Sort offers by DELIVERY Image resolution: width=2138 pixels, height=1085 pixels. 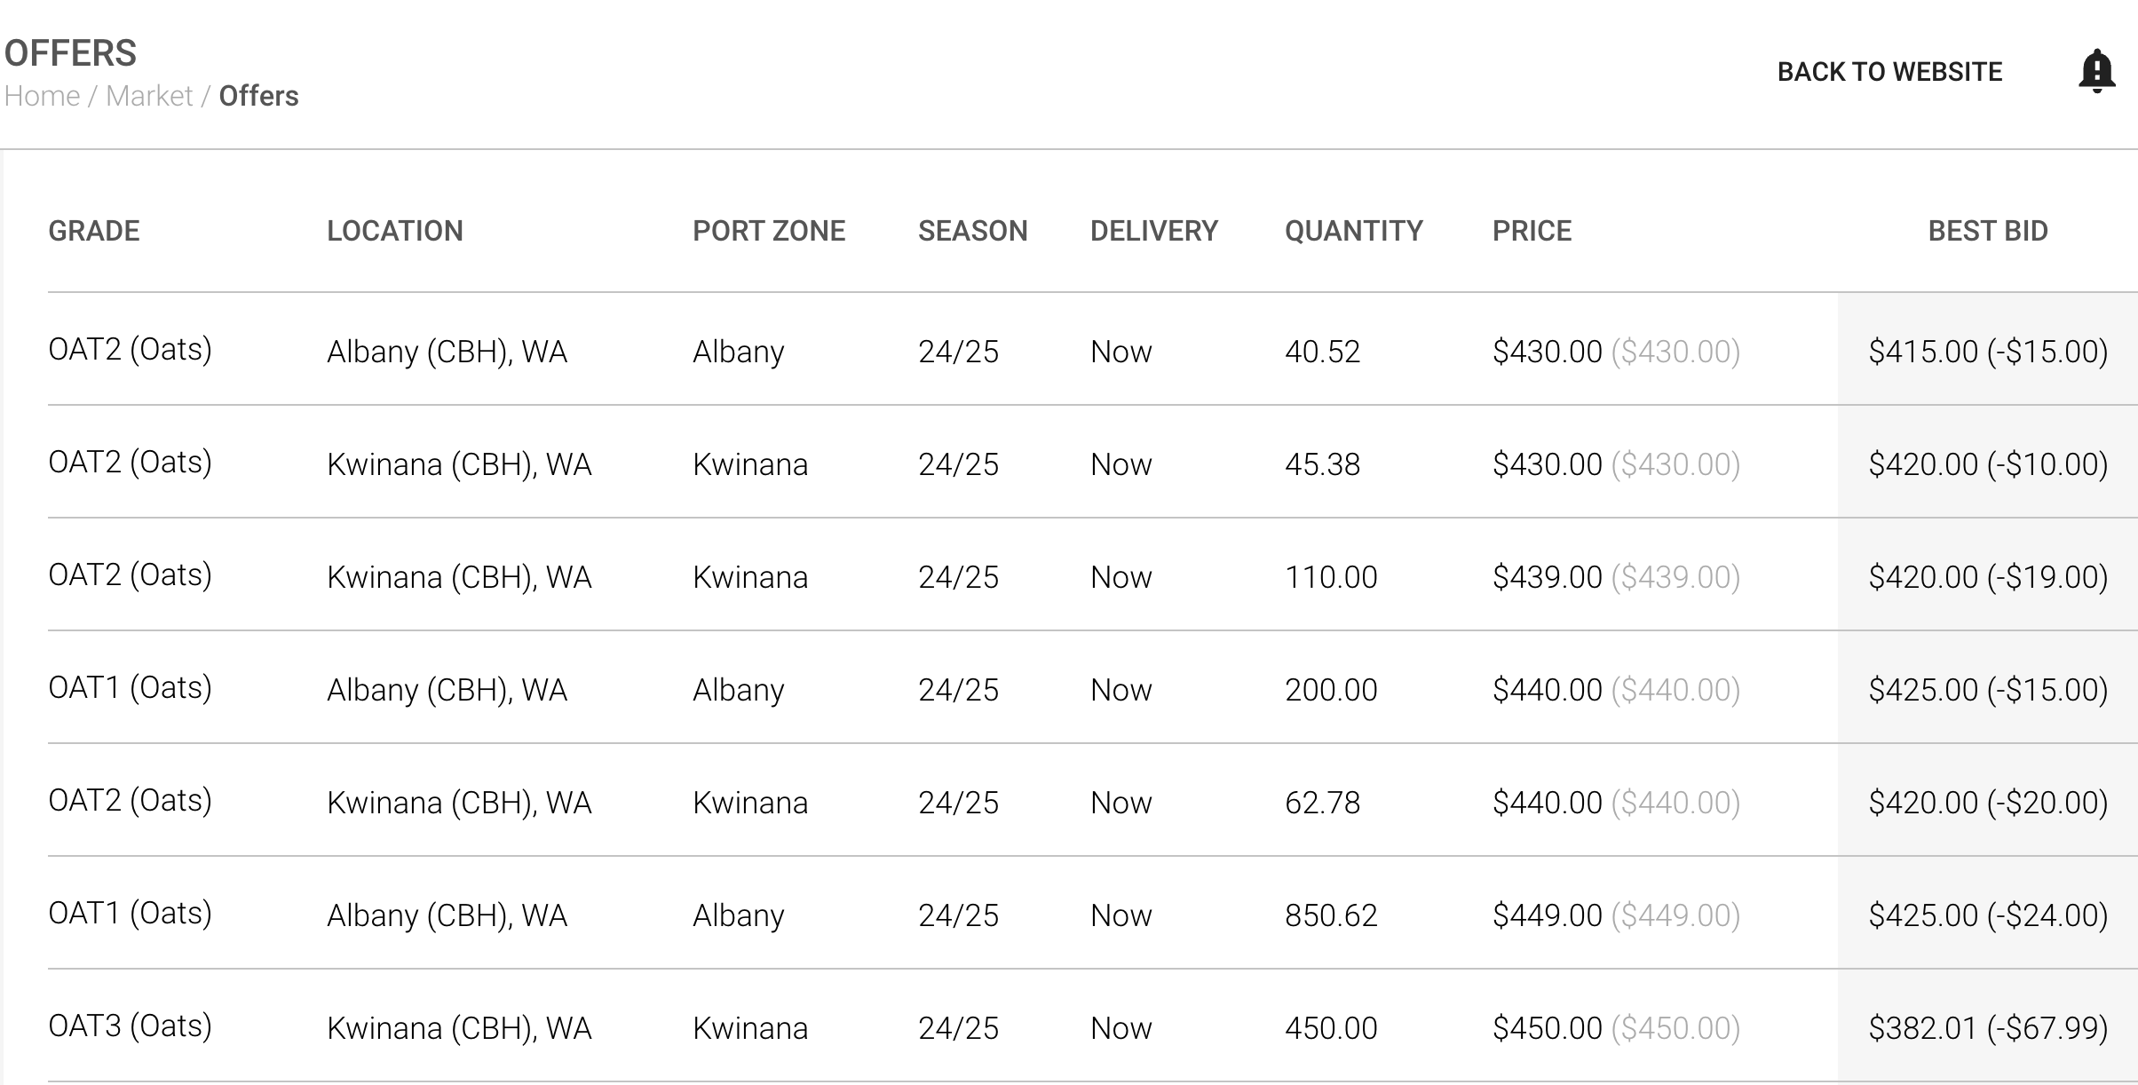pyautogui.click(x=1154, y=231)
